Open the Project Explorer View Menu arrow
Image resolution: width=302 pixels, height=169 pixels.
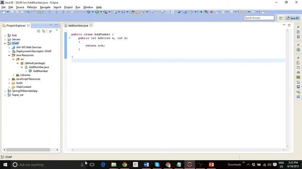pos(57,30)
